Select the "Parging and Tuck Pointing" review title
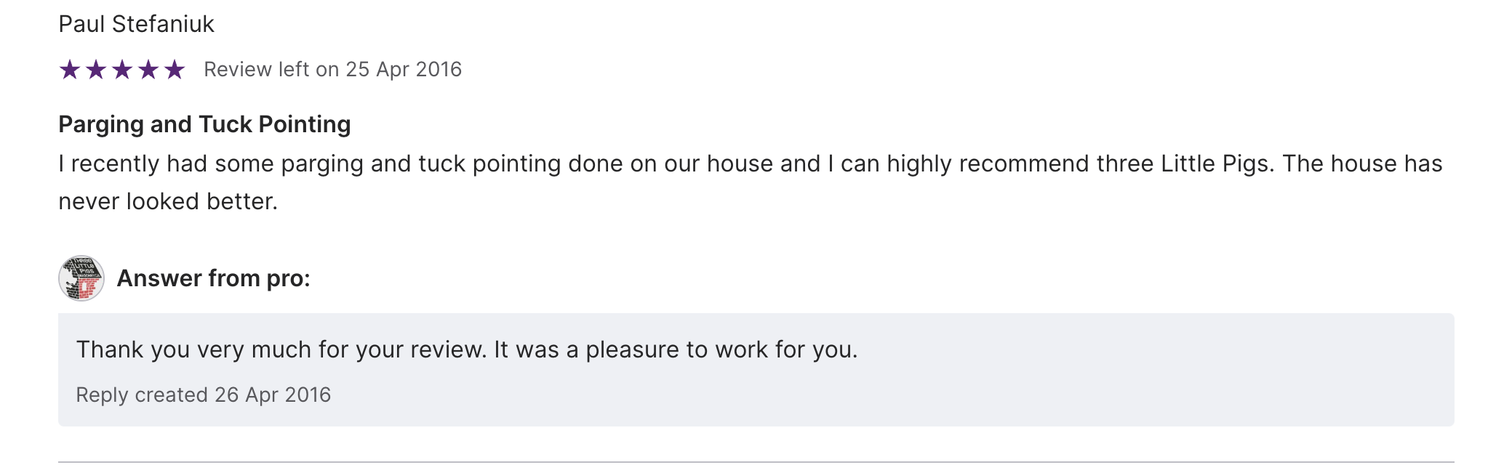 point(204,124)
